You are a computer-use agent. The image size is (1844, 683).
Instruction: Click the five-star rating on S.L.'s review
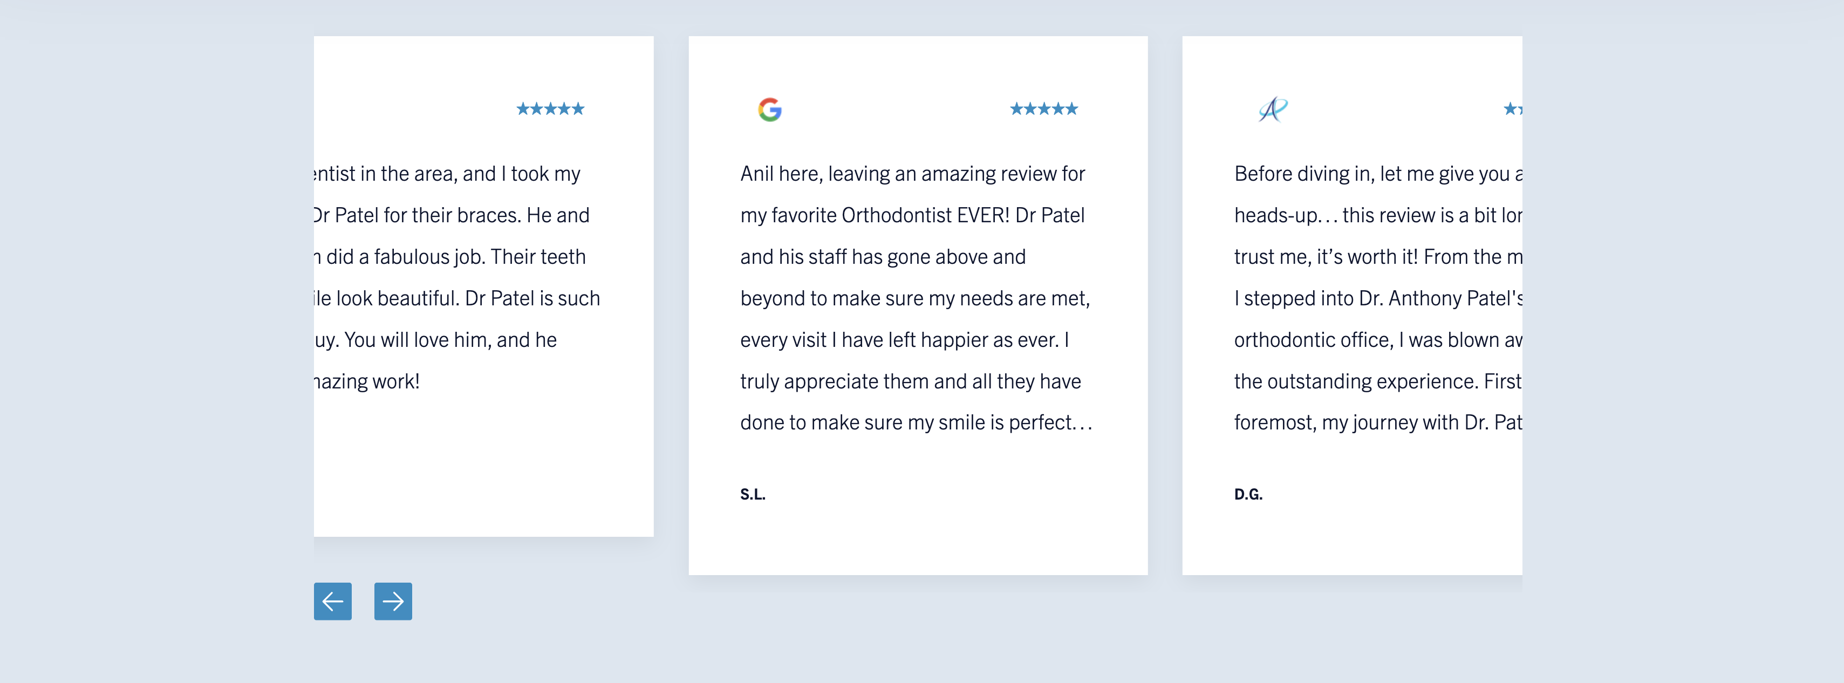[x=1044, y=109]
